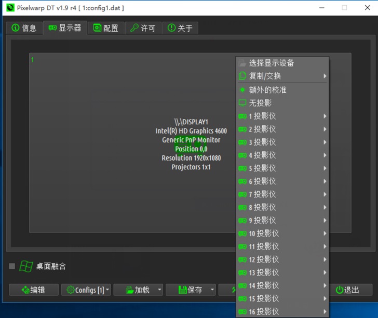This screenshot has width=378, height=318.
Task: Click projector icon for 8 投影仪
Action: [242, 207]
